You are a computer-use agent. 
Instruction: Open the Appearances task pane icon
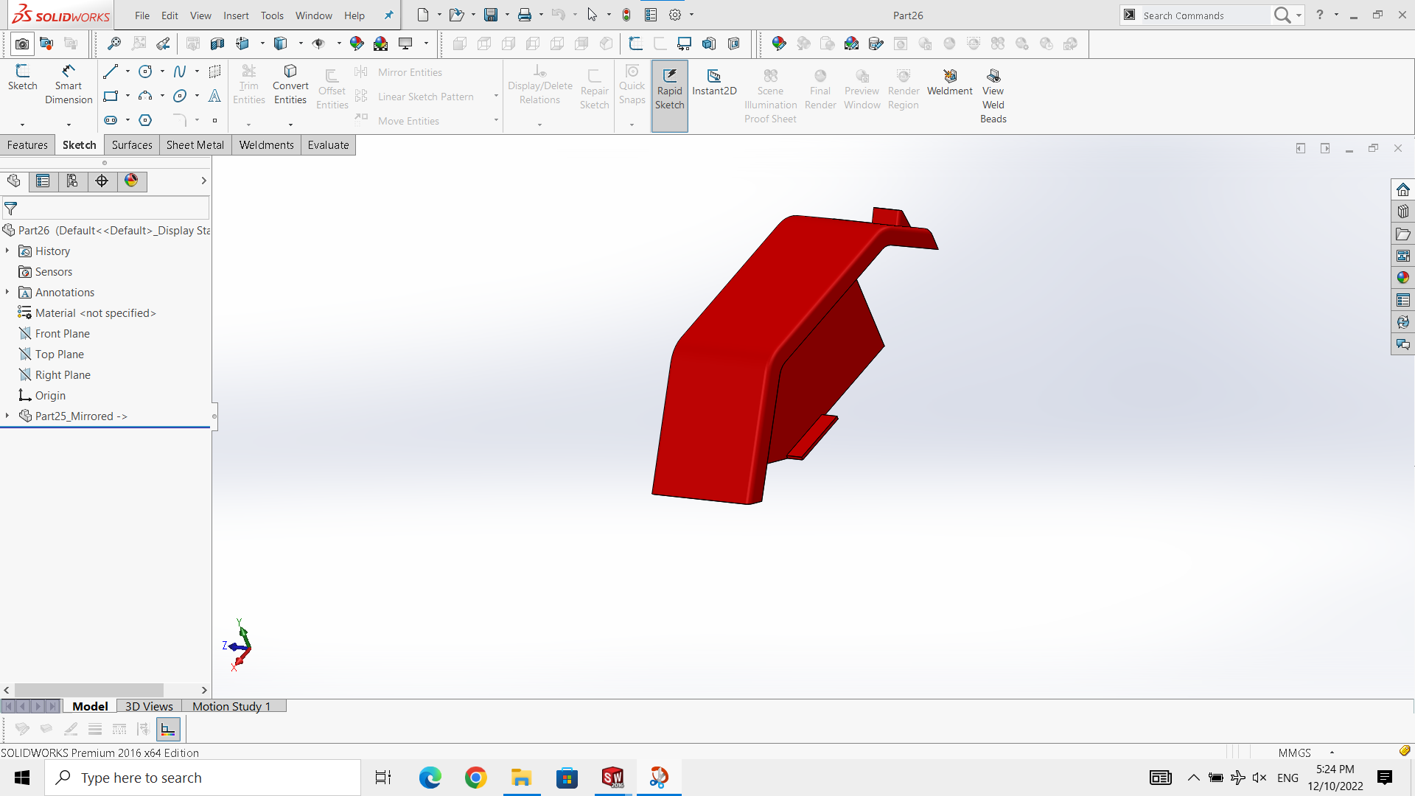1402,278
